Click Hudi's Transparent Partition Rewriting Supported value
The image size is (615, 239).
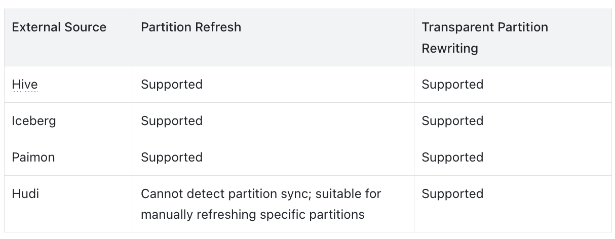[452, 194]
